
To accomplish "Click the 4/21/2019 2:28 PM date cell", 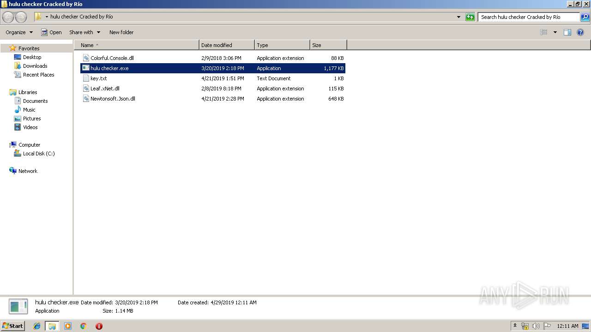I will (223, 99).
